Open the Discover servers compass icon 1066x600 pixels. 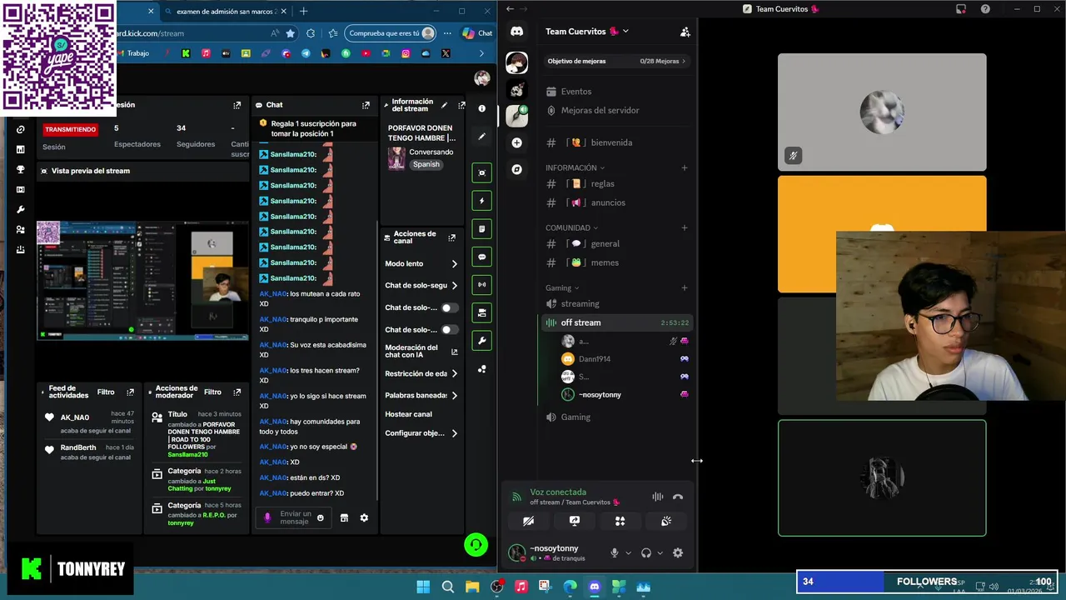tap(516, 169)
